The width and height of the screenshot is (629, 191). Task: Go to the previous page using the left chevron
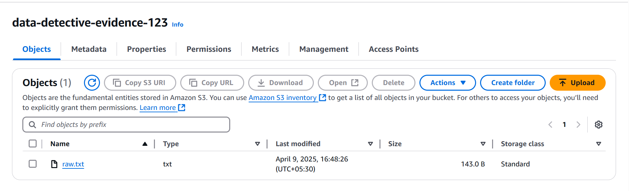[550, 125]
